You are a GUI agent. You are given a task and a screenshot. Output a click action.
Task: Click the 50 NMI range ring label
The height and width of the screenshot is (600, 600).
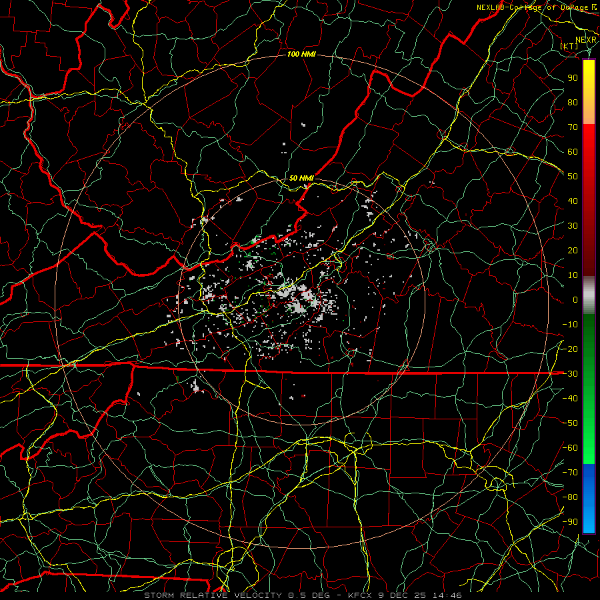coord(301,178)
